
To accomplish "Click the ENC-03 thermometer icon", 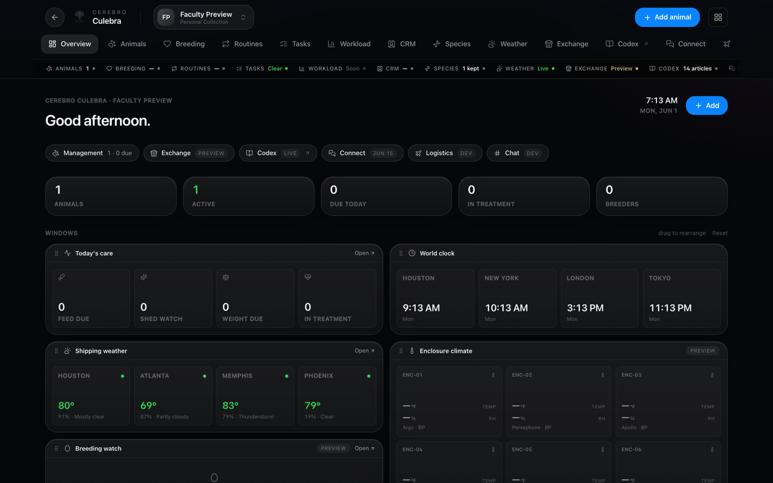I will pos(712,375).
